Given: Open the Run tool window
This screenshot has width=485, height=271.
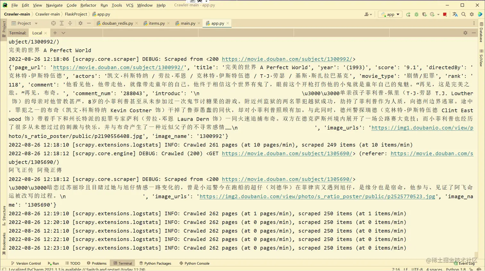Looking at the screenshot, I should point(53,263).
